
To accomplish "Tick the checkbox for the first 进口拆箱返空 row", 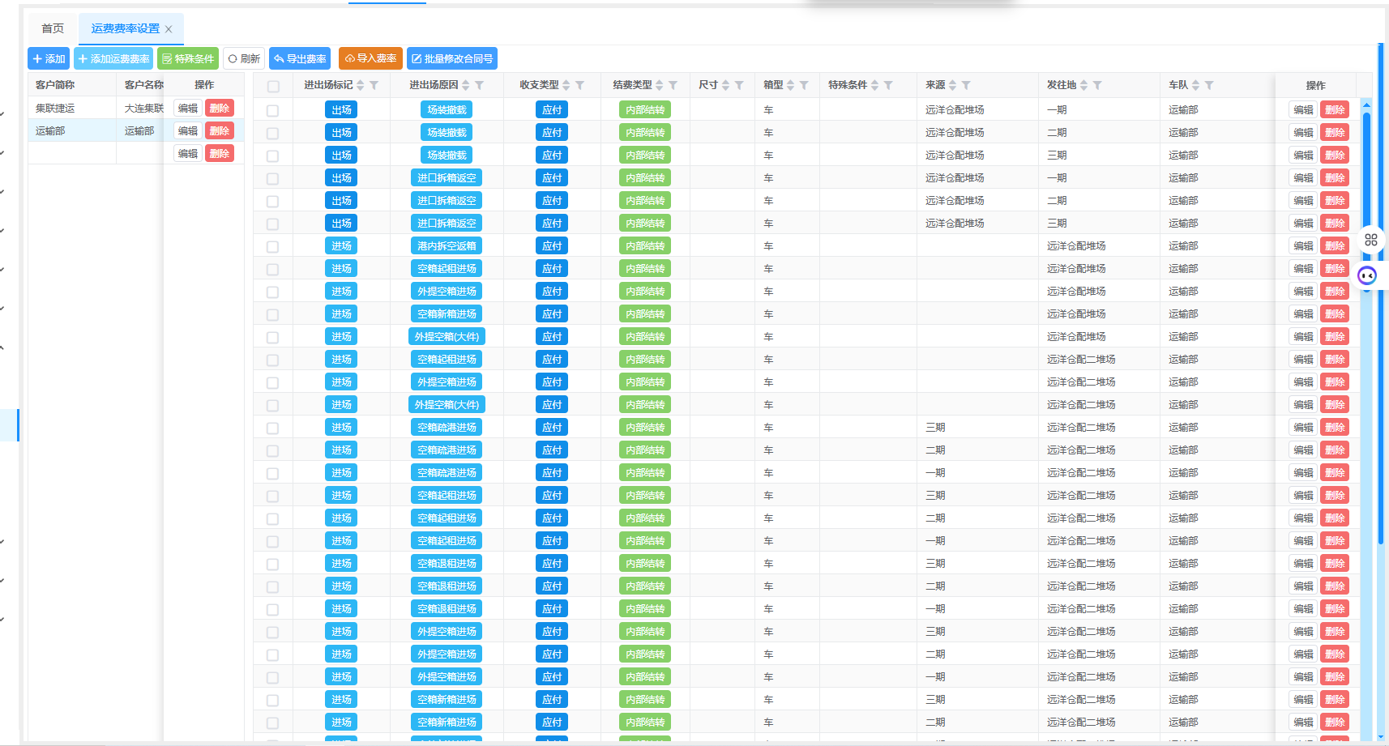I will (272, 178).
